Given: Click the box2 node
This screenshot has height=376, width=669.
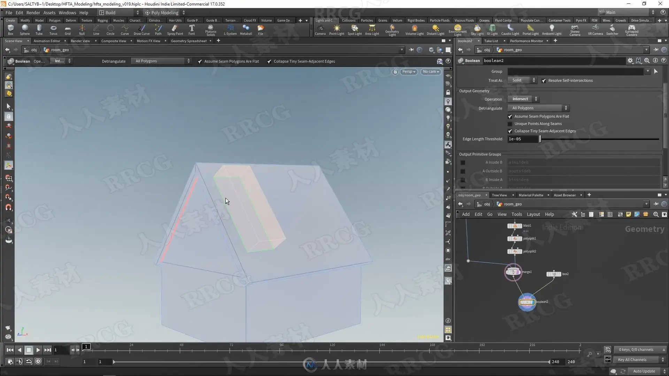Looking at the screenshot, I should click(x=553, y=274).
